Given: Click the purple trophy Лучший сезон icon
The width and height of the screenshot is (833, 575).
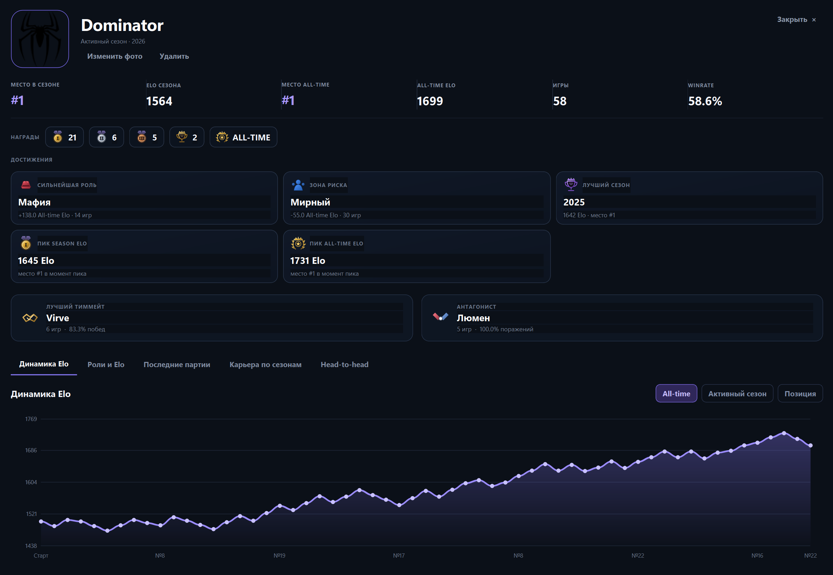Looking at the screenshot, I should [x=571, y=185].
